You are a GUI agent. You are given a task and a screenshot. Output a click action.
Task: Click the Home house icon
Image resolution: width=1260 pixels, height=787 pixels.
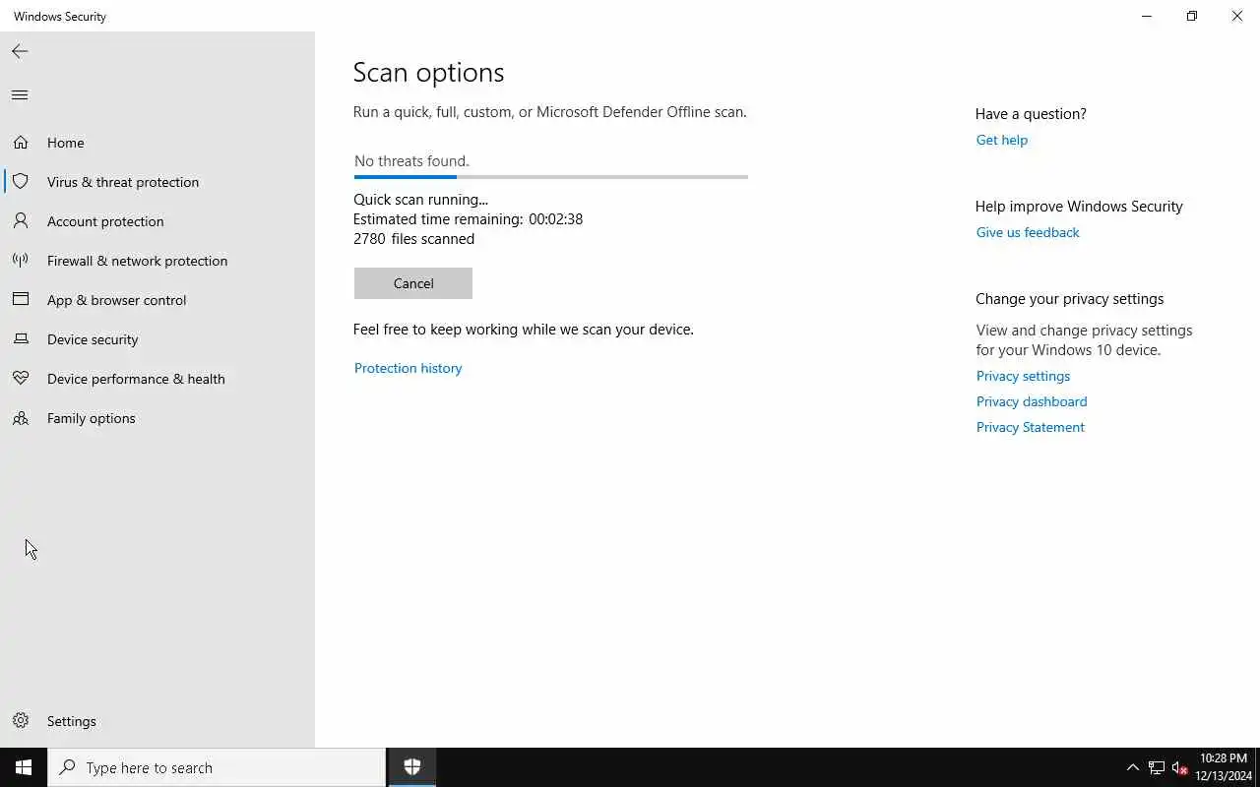point(21,143)
